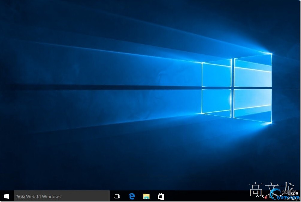Expand the hidden system tray icons
The width and height of the screenshot is (301, 202).
[258, 196]
